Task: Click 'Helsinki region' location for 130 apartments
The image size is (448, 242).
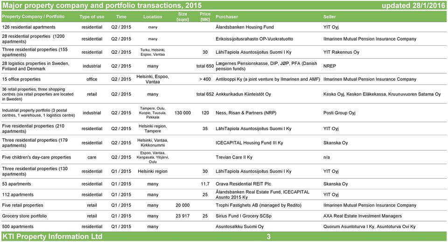Action: click(153, 171)
